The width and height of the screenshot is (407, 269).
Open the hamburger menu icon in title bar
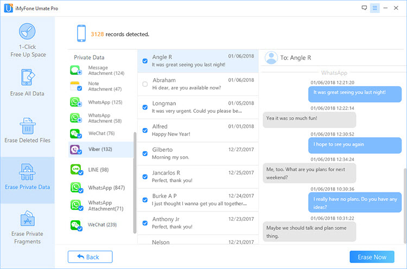click(x=375, y=8)
